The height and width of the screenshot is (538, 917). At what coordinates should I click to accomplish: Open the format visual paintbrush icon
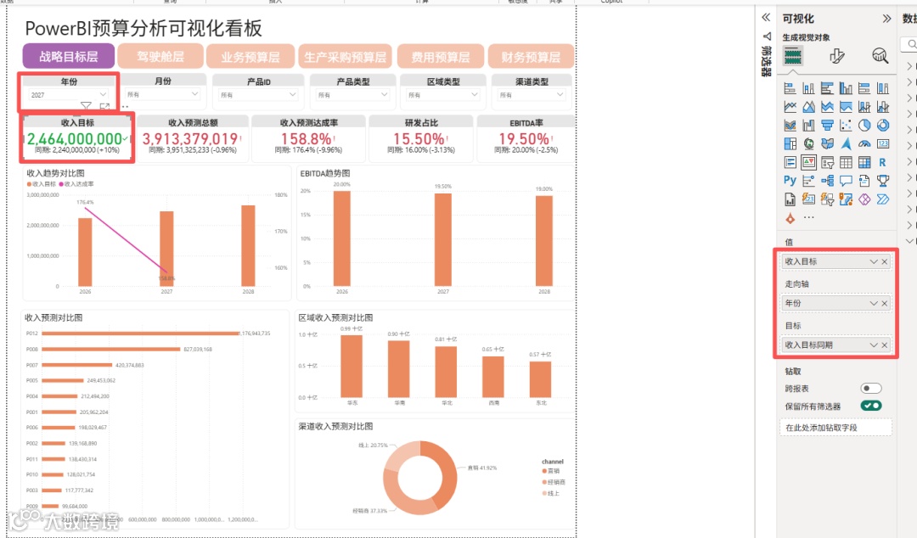pos(837,56)
